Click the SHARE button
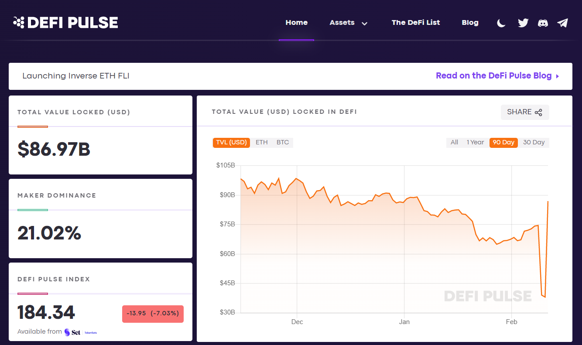This screenshot has width=582, height=345. 525,112
